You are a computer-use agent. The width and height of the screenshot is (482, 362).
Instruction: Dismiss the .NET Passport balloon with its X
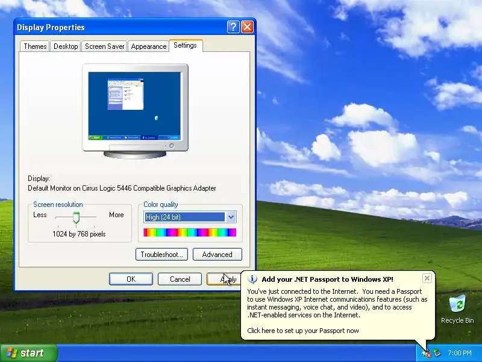[x=427, y=278]
